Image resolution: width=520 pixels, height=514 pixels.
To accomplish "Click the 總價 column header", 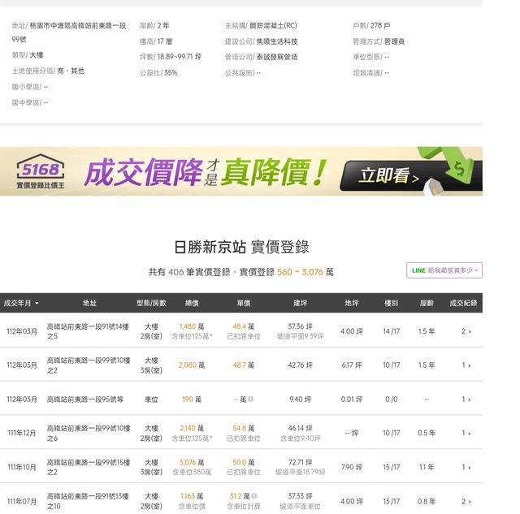I will [x=192, y=303].
